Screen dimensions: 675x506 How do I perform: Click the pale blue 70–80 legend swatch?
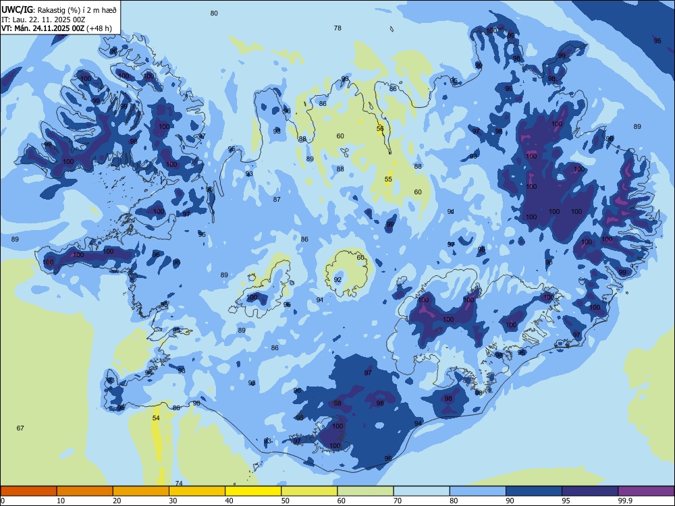pos(421,491)
